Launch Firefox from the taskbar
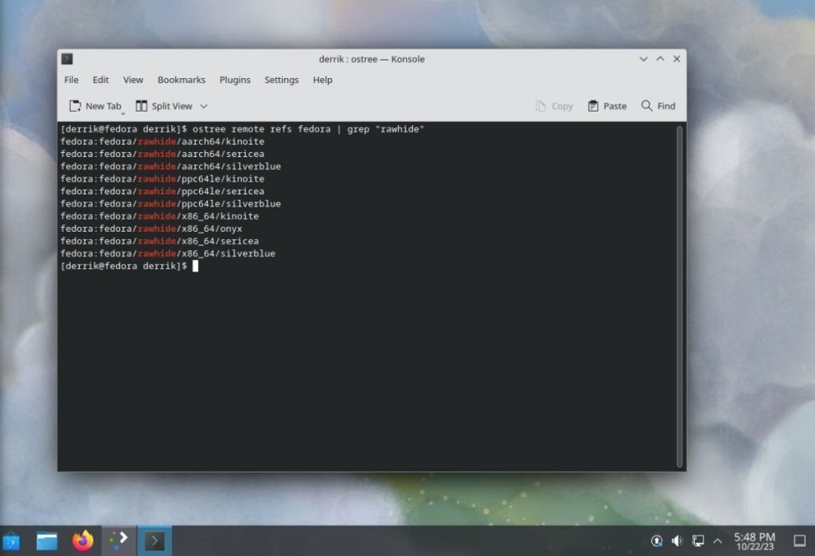Screen dimensions: 815x556 click(x=83, y=539)
